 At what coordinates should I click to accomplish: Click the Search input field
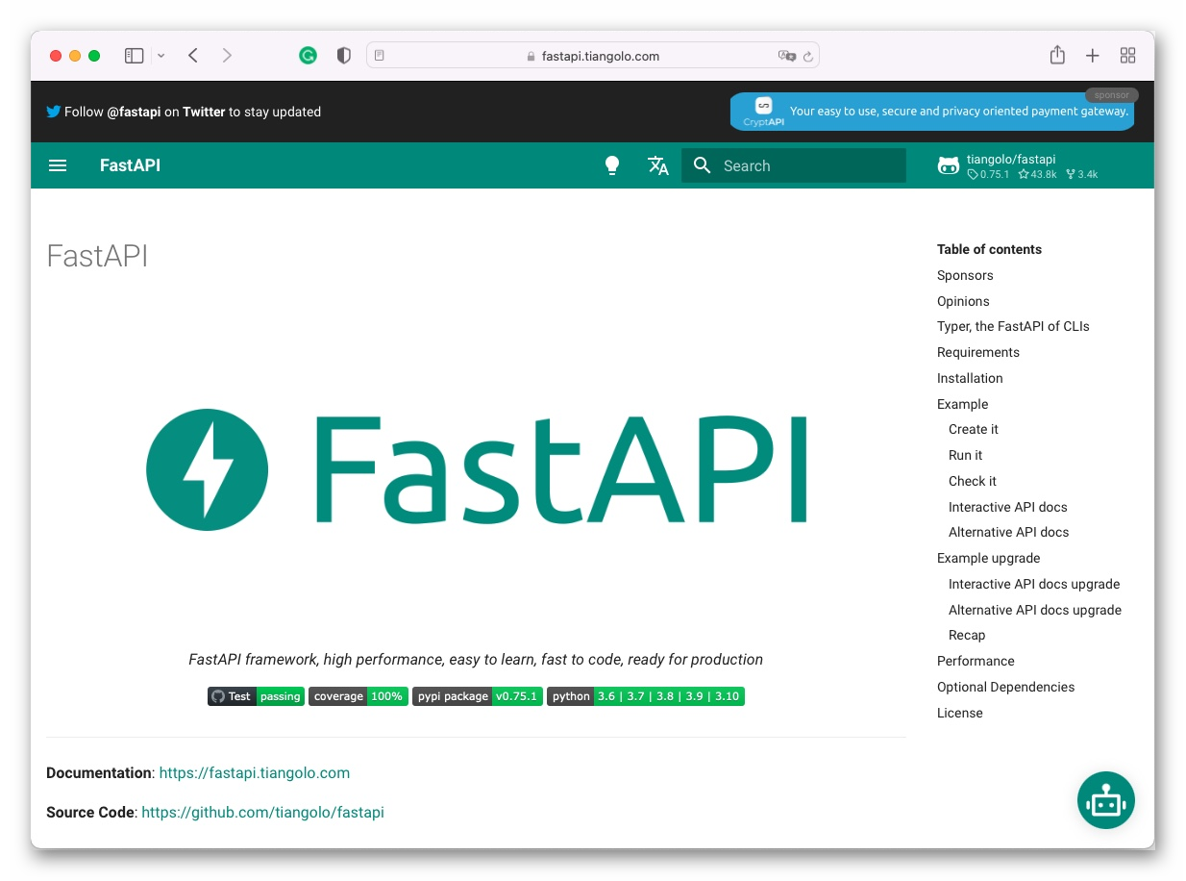click(x=794, y=165)
